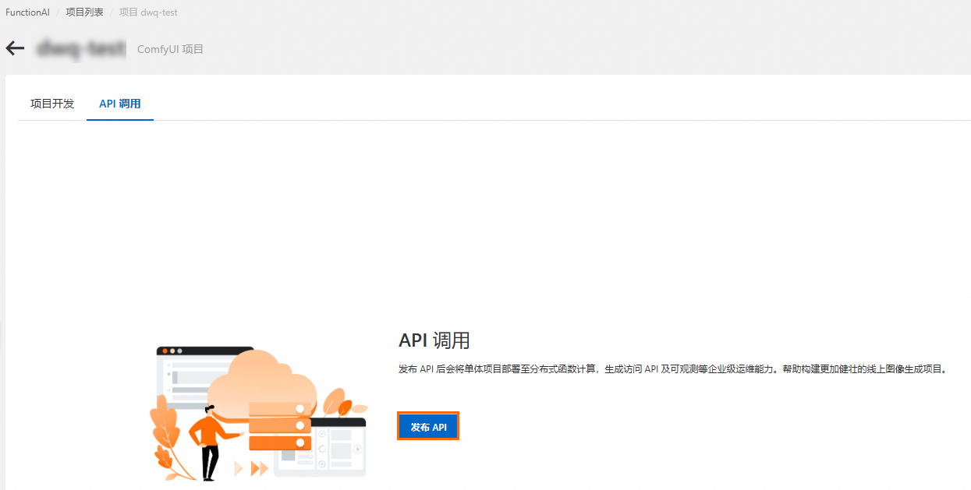Click the ComfyUI 项目 label
This screenshot has width=971, height=490.
pos(170,49)
